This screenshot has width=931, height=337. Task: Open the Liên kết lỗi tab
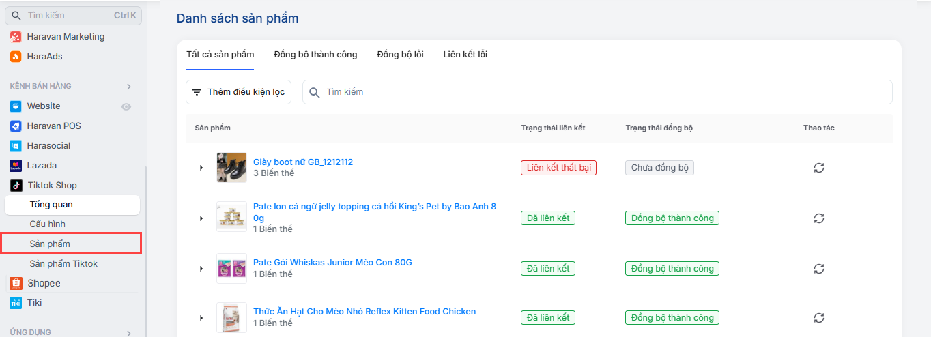coord(465,55)
